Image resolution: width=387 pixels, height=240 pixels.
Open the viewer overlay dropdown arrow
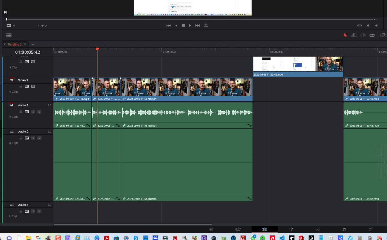[14, 26]
